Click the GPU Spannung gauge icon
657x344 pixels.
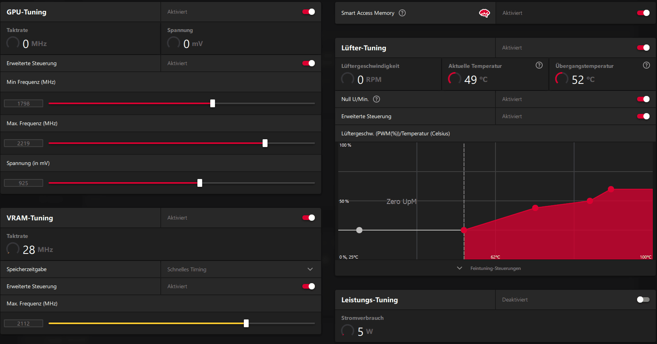pos(174,43)
